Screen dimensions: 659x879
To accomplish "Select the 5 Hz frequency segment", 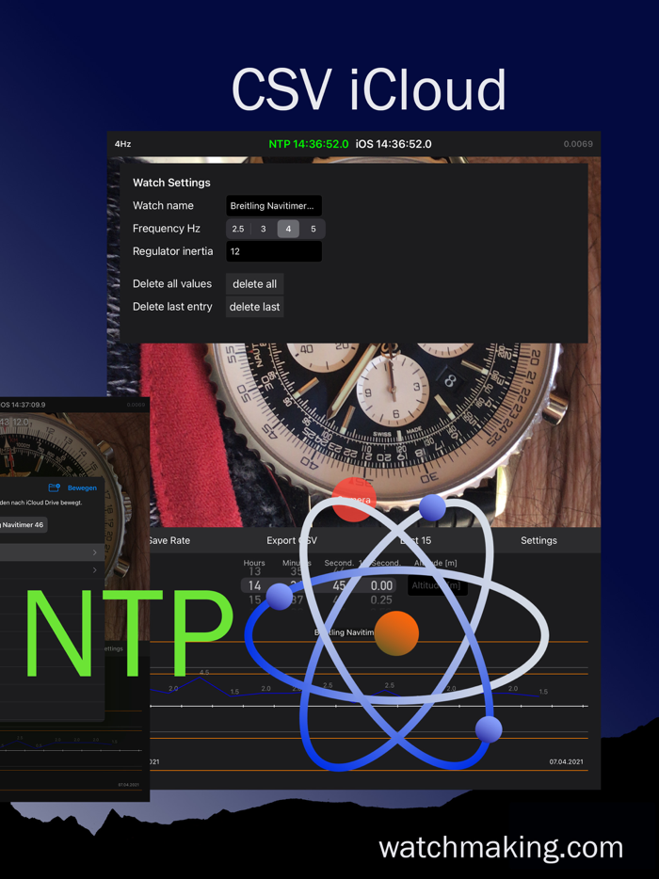I will tap(313, 229).
